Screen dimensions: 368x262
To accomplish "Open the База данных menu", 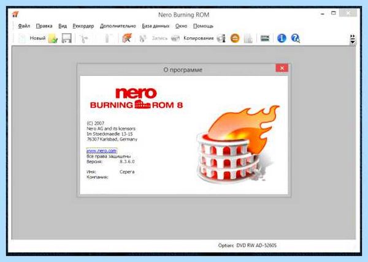I will click(156, 26).
